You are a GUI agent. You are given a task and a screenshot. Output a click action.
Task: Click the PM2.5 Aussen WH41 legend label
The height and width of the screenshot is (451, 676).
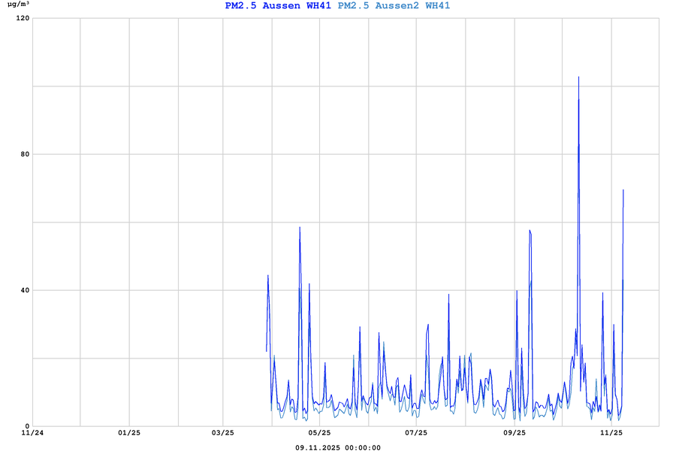click(x=278, y=6)
